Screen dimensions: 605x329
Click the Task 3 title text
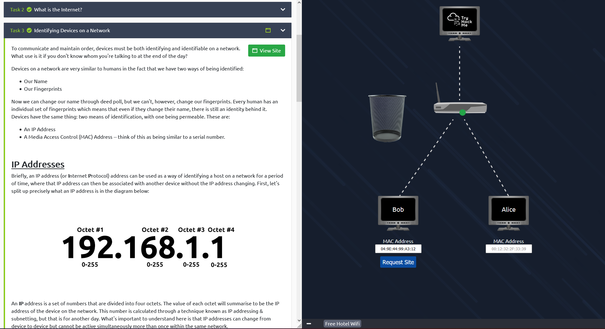tap(72, 30)
